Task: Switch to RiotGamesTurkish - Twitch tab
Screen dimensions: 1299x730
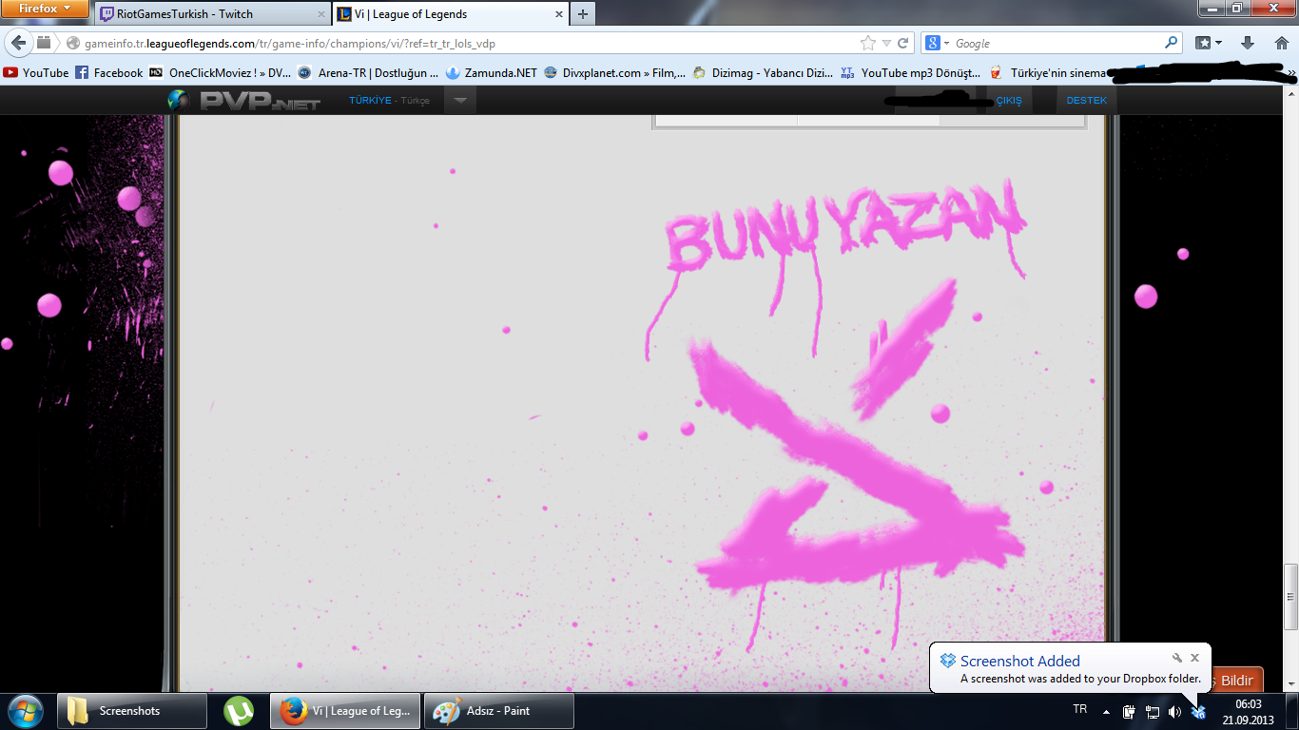Action: pyautogui.click(x=212, y=14)
